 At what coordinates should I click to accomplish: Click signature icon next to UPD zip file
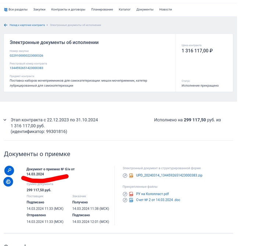[125, 176]
